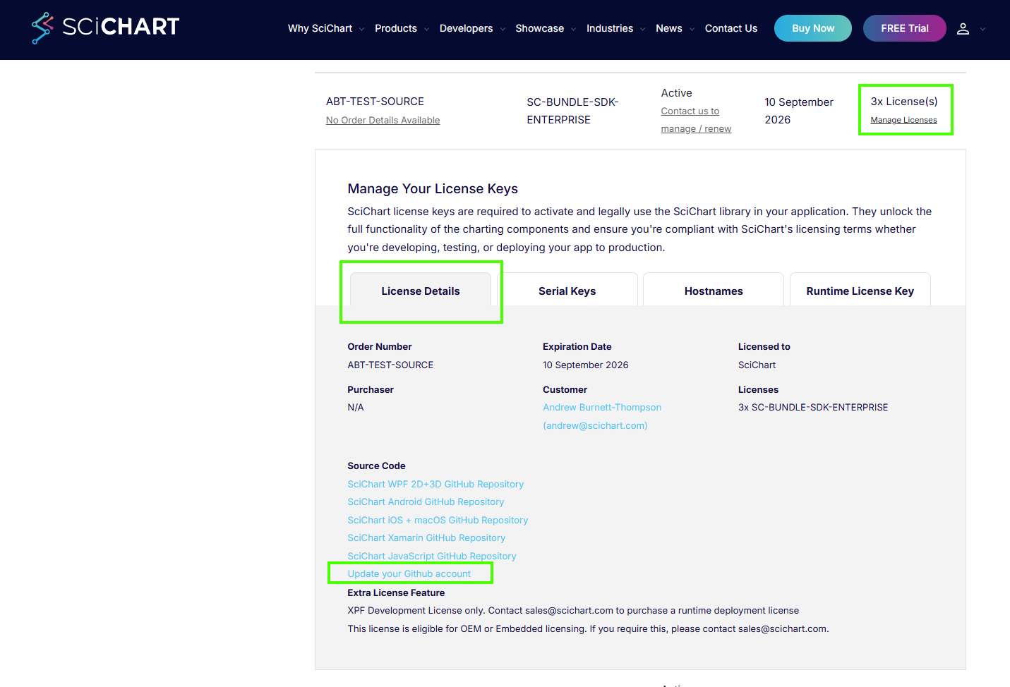
Task: Start the FREE Trial
Action: point(905,28)
